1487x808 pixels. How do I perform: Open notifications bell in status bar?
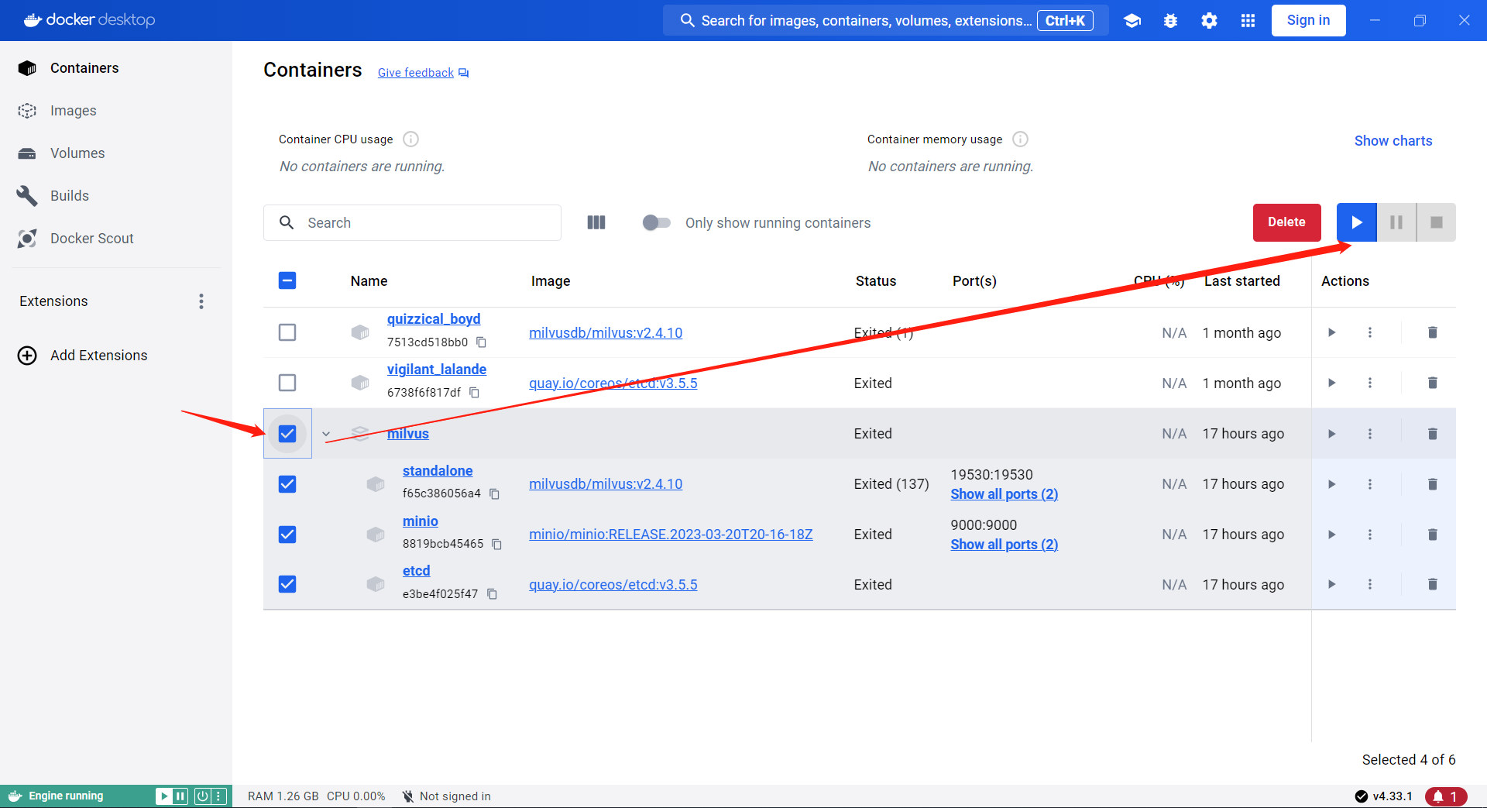[1445, 796]
